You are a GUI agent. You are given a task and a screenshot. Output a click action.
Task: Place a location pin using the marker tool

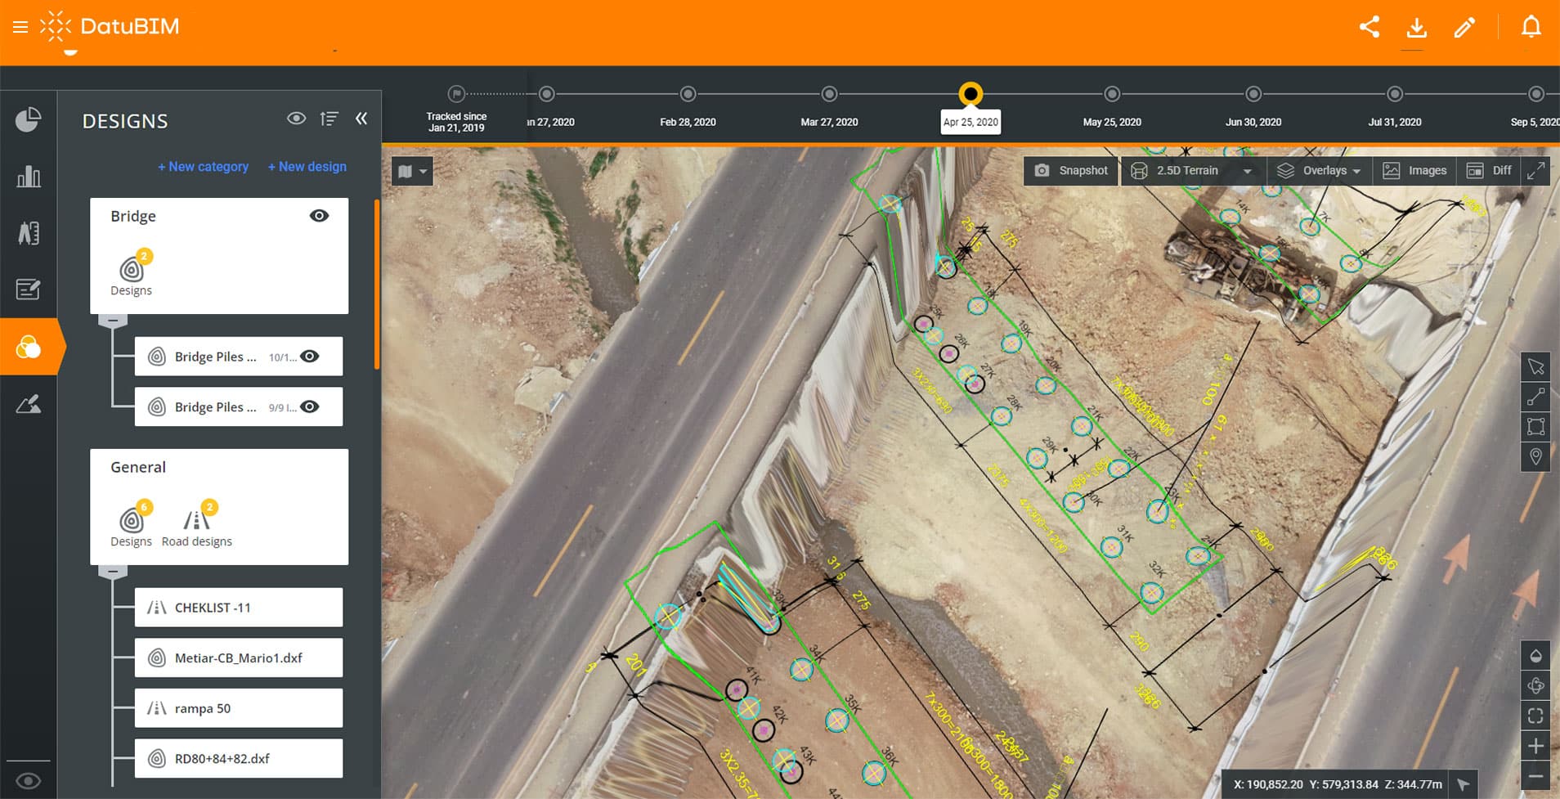pyautogui.click(x=1536, y=456)
